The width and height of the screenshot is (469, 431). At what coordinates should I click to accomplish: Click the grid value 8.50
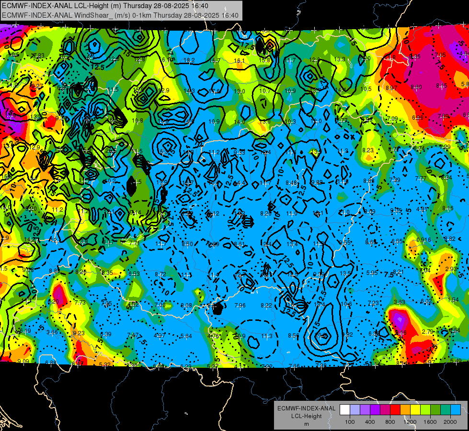tap(187, 244)
